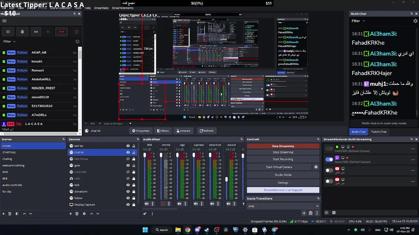Open options for FAIZ1500 Kick output

click(x=413, y=149)
